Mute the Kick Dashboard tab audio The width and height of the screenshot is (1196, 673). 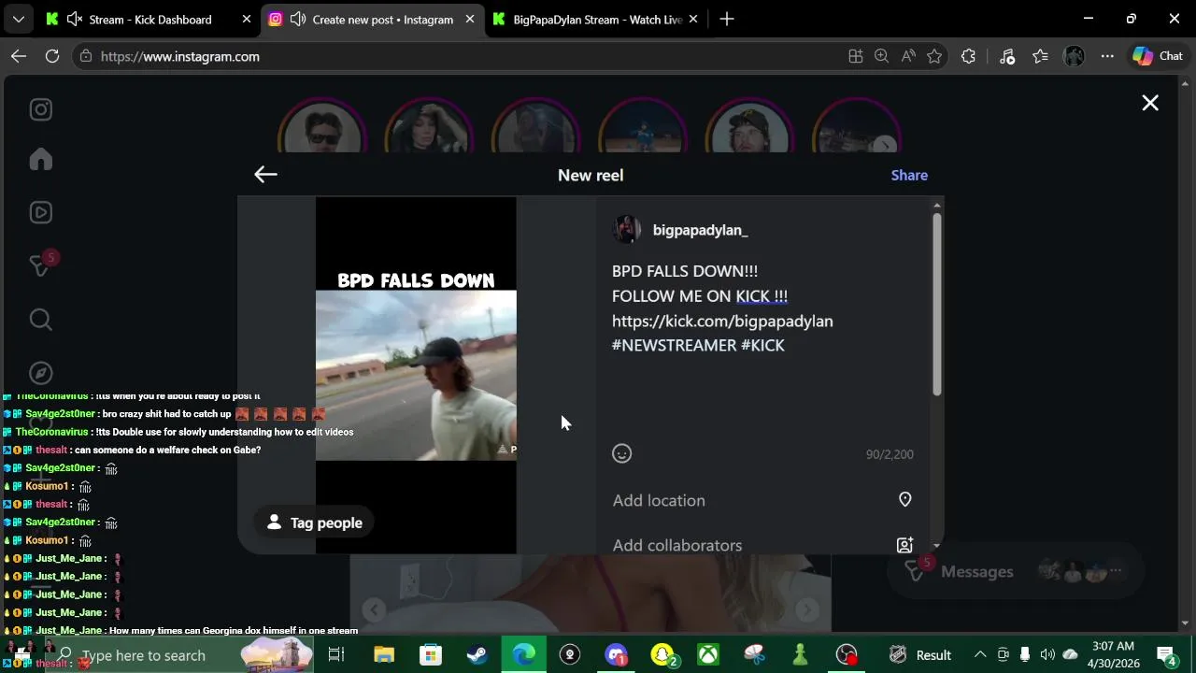click(75, 19)
